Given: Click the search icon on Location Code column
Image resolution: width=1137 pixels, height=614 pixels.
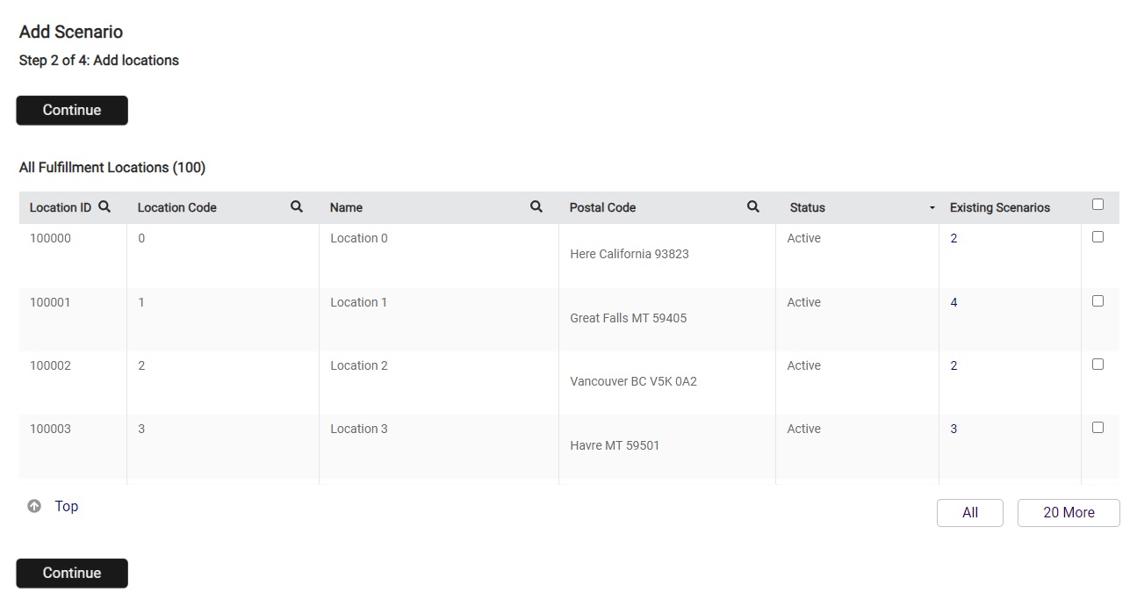Looking at the screenshot, I should (296, 206).
